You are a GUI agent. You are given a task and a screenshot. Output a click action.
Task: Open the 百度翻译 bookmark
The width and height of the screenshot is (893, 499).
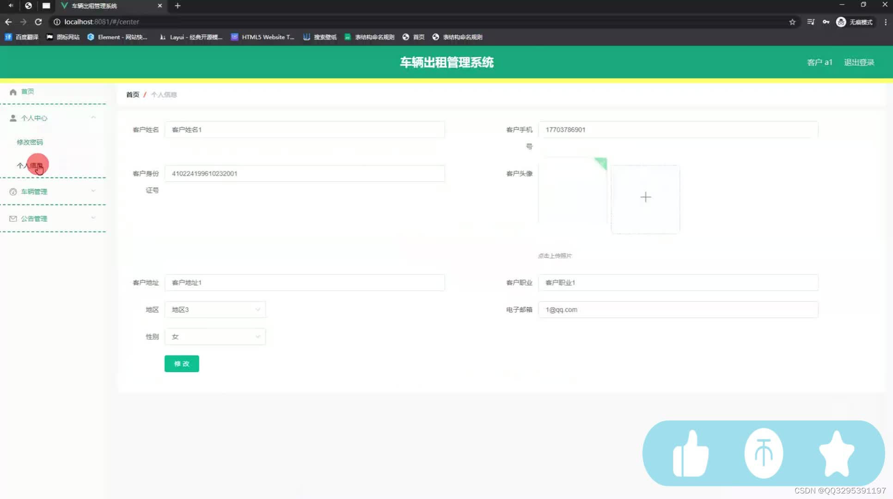tap(22, 37)
